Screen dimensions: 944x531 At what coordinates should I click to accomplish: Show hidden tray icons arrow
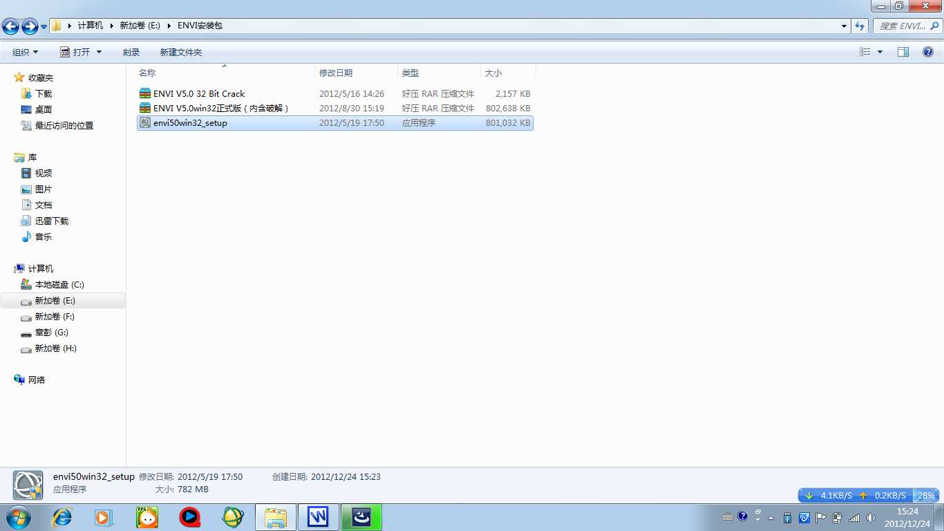tap(771, 518)
